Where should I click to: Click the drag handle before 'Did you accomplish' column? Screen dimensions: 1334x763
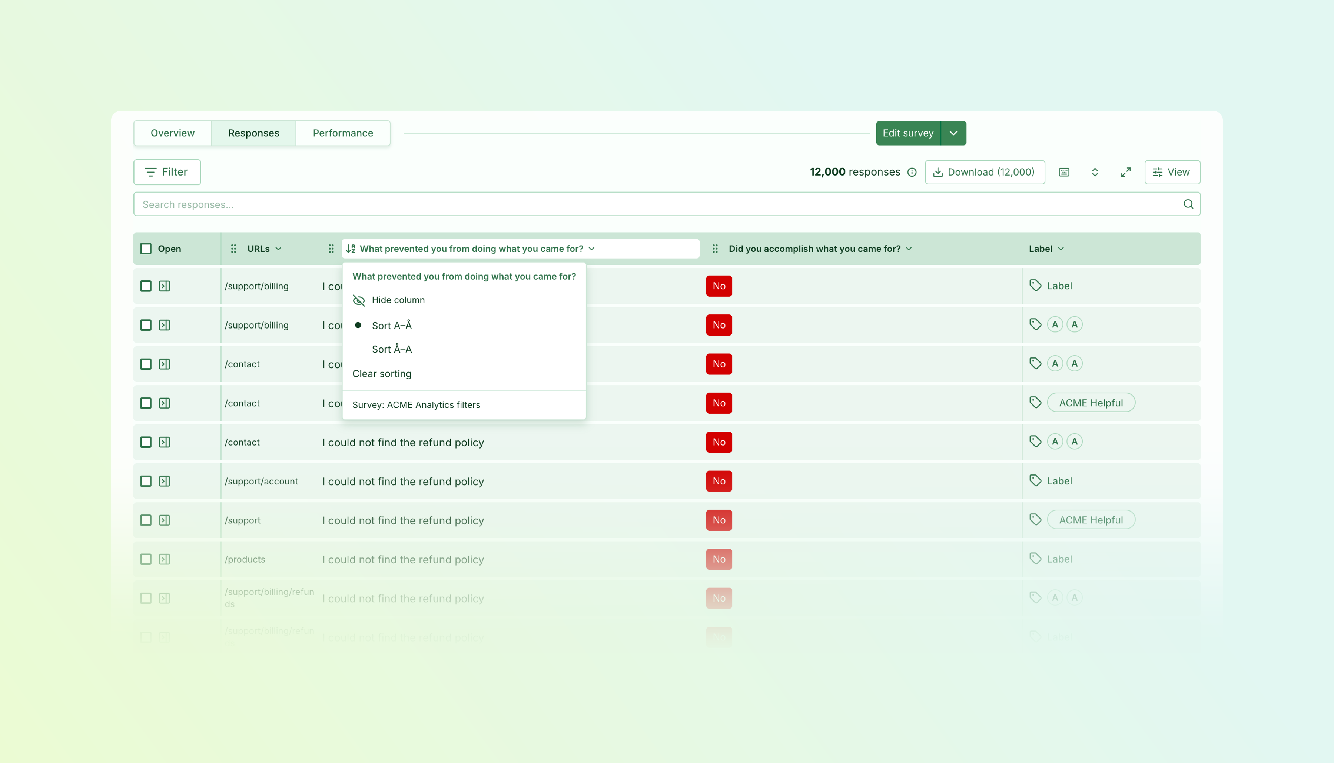(x=714, y=249)
